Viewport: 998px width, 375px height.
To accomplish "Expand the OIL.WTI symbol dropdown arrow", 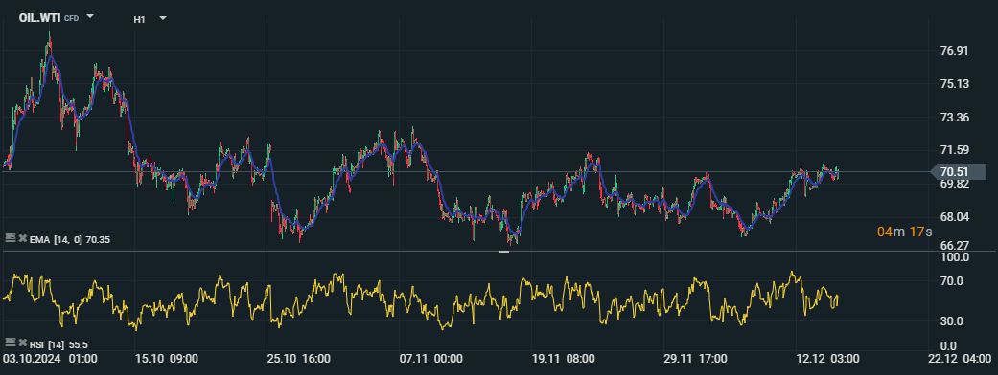I will pos(90,16).
